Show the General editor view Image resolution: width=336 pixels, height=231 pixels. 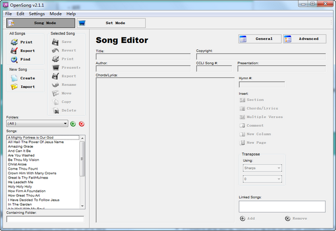click(259, 39)
